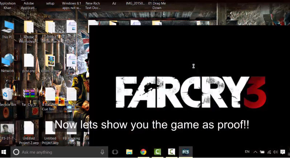
Task: Open the Wi-Fi network tray icon
Action: (269, 152)
